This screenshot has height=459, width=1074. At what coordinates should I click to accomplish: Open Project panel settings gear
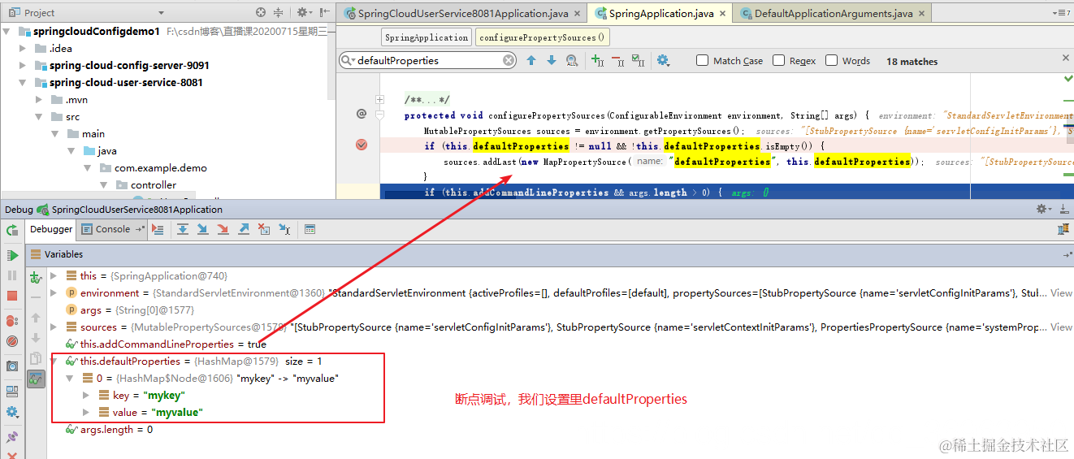pos(304,12)
